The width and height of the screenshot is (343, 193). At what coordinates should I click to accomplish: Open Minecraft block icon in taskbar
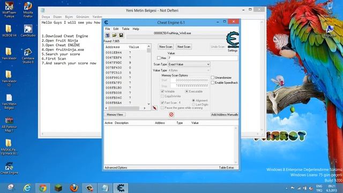click(58, 188)
